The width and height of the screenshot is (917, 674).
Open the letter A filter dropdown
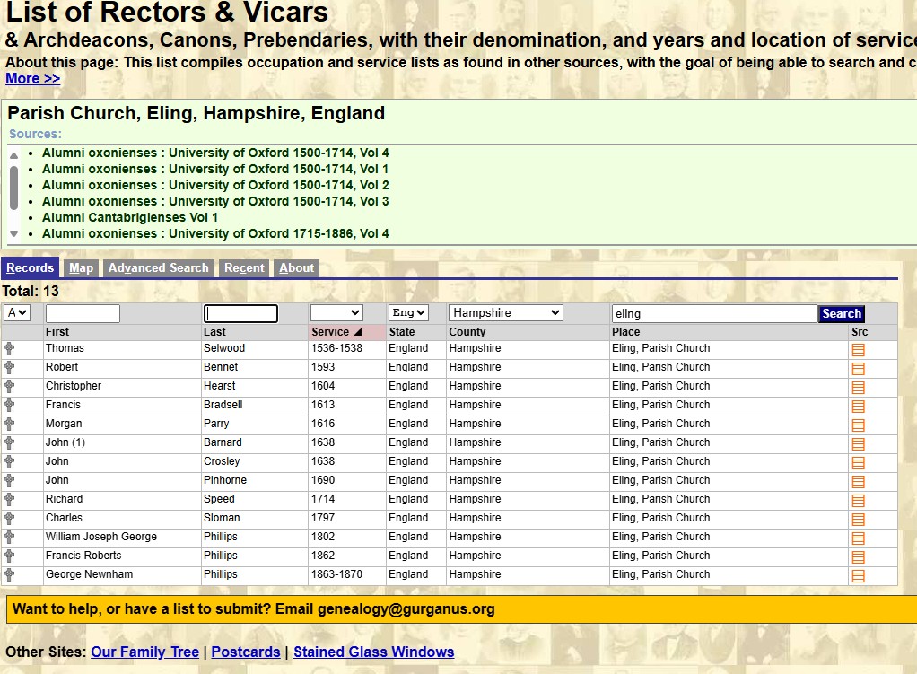pyautogui.click(x=17, y=312)
